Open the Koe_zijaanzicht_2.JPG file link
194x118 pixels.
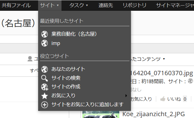click(153, 114)
